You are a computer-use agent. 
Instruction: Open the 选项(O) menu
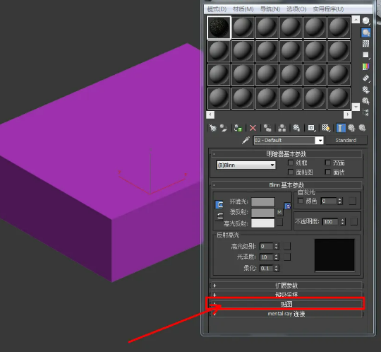296,9
